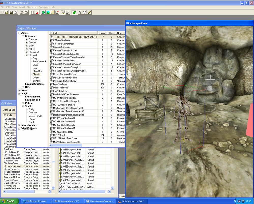Open the dialogue speech bubble icon
Image resolution: width=254 pixels, height=204 pixels.
(85, 12)
